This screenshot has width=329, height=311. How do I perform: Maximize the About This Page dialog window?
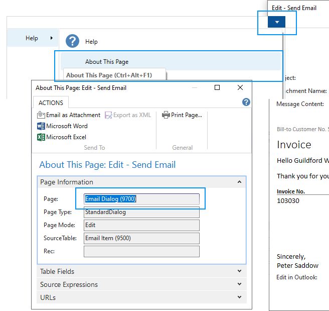[x=217, y=87]
